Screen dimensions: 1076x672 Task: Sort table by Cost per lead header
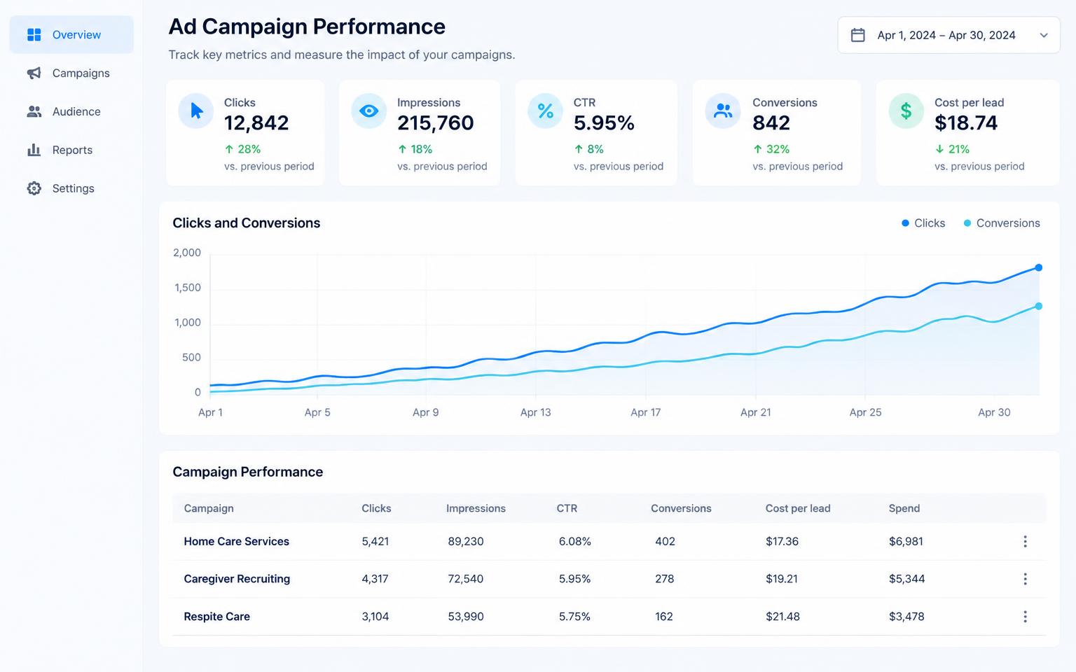tap(798, 509)
